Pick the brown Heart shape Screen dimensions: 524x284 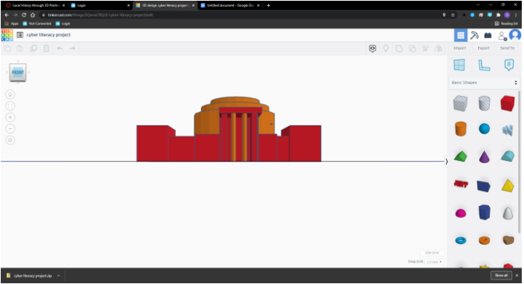(x=508, y=240)
